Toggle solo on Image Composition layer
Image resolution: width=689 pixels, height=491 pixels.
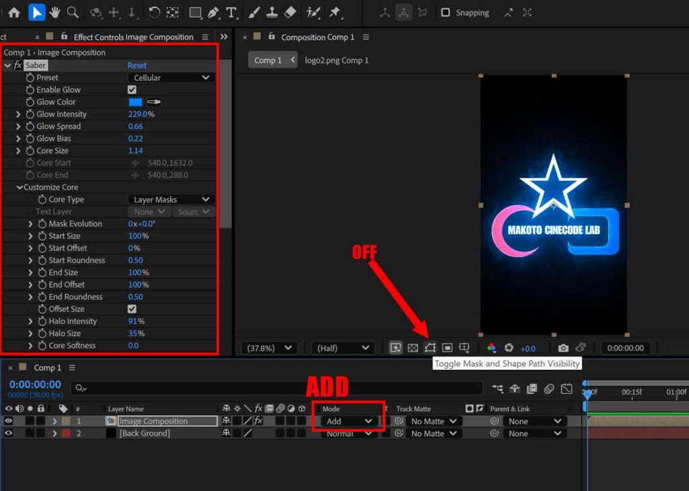click(x=30, y=421)
